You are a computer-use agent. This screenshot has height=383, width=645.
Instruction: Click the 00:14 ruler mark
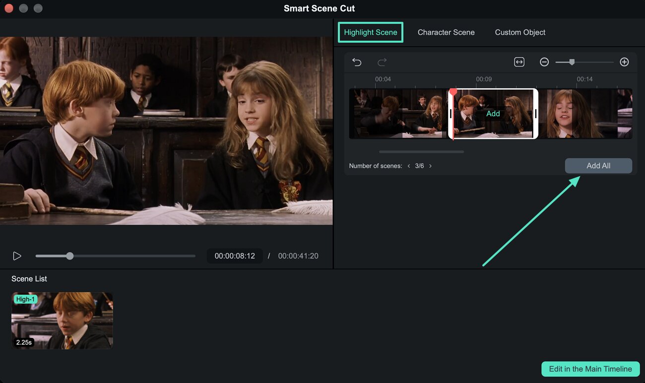[x=584, y=79]
